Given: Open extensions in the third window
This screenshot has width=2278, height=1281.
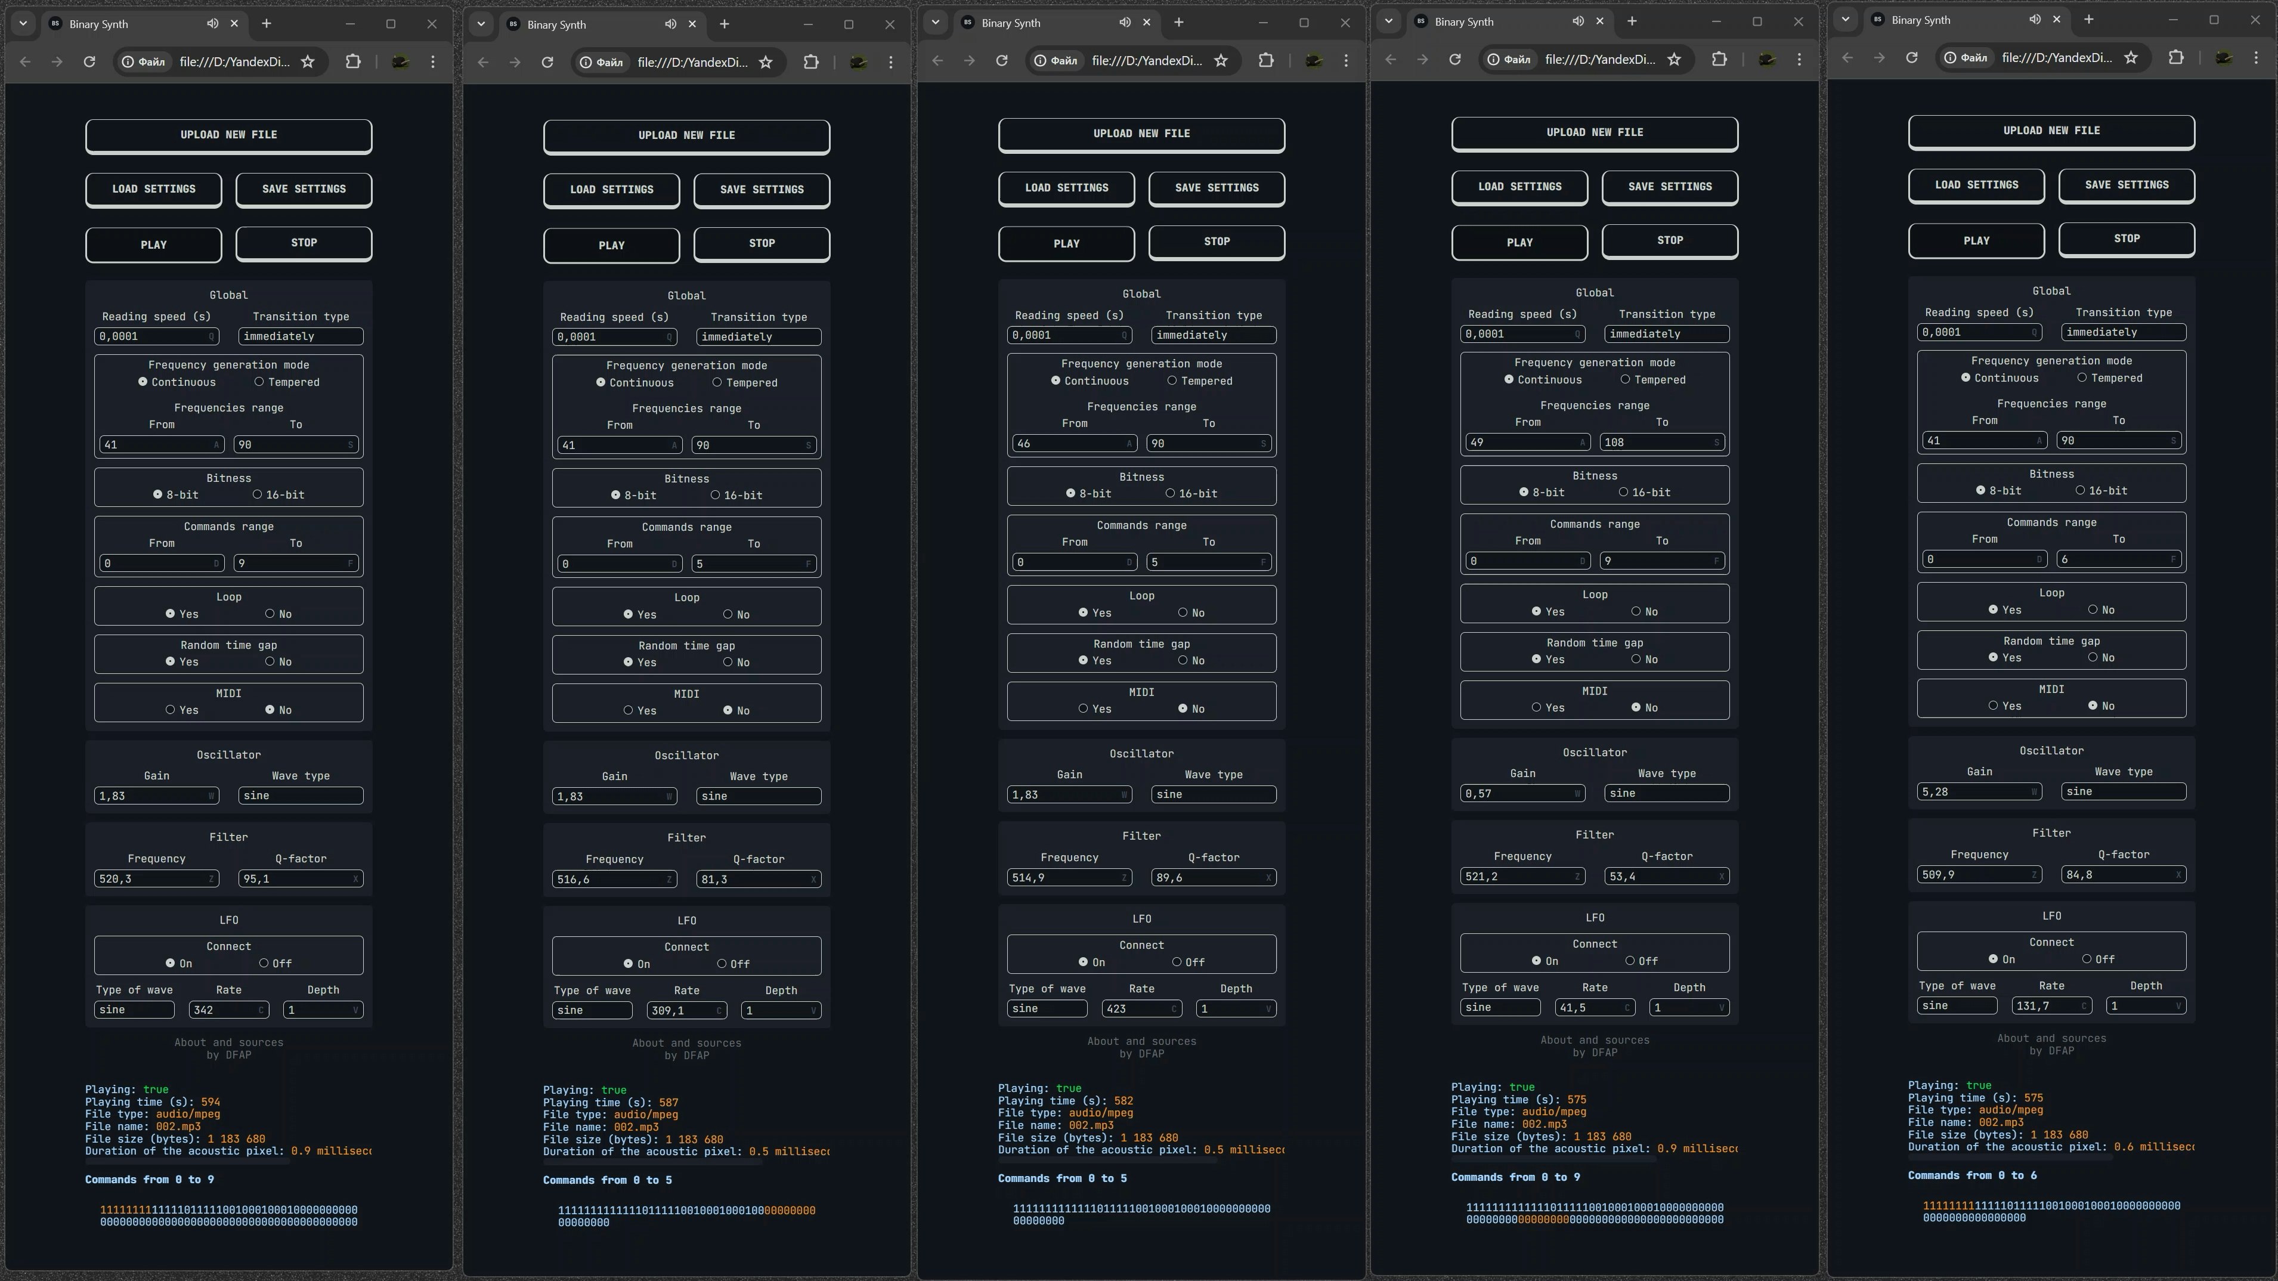Looking at the screenshot, I should (1267, 60).
